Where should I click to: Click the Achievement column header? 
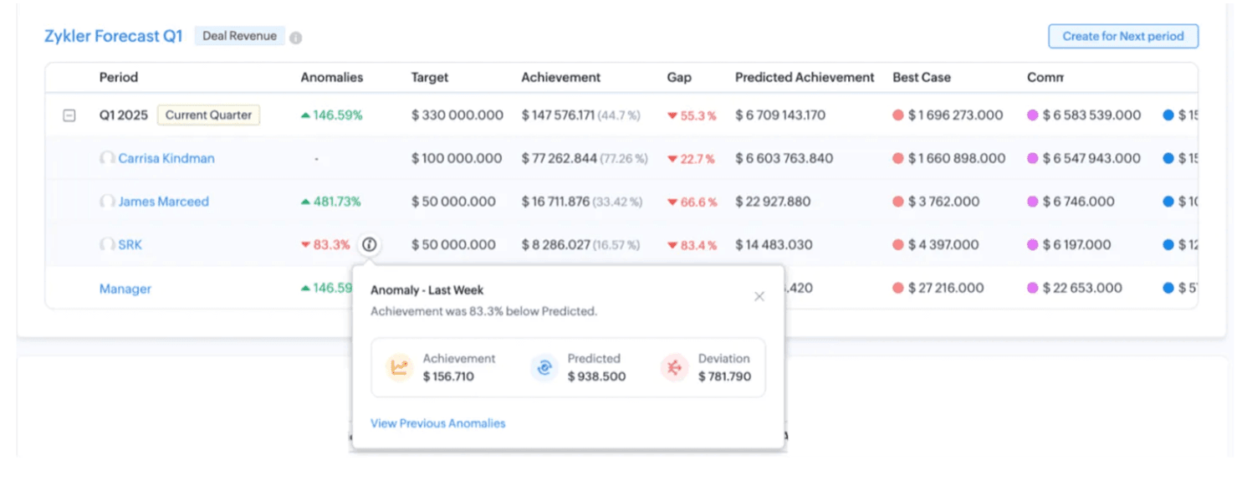pyautogui.click(x=561, y=77)
